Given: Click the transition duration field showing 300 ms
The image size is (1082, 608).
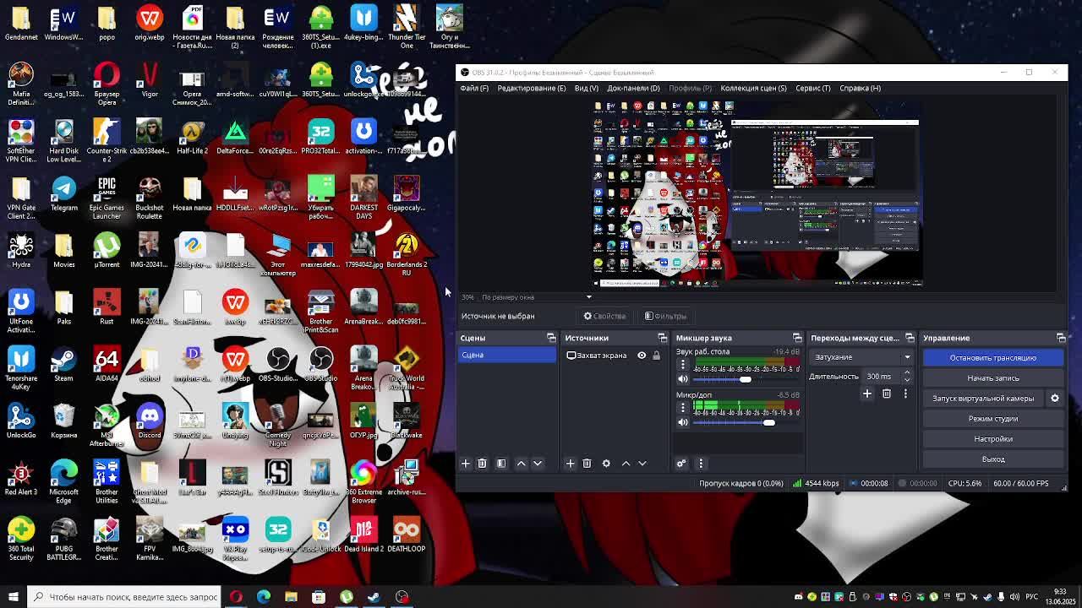Looking at the screenshot, I should (x=881, y=377).
